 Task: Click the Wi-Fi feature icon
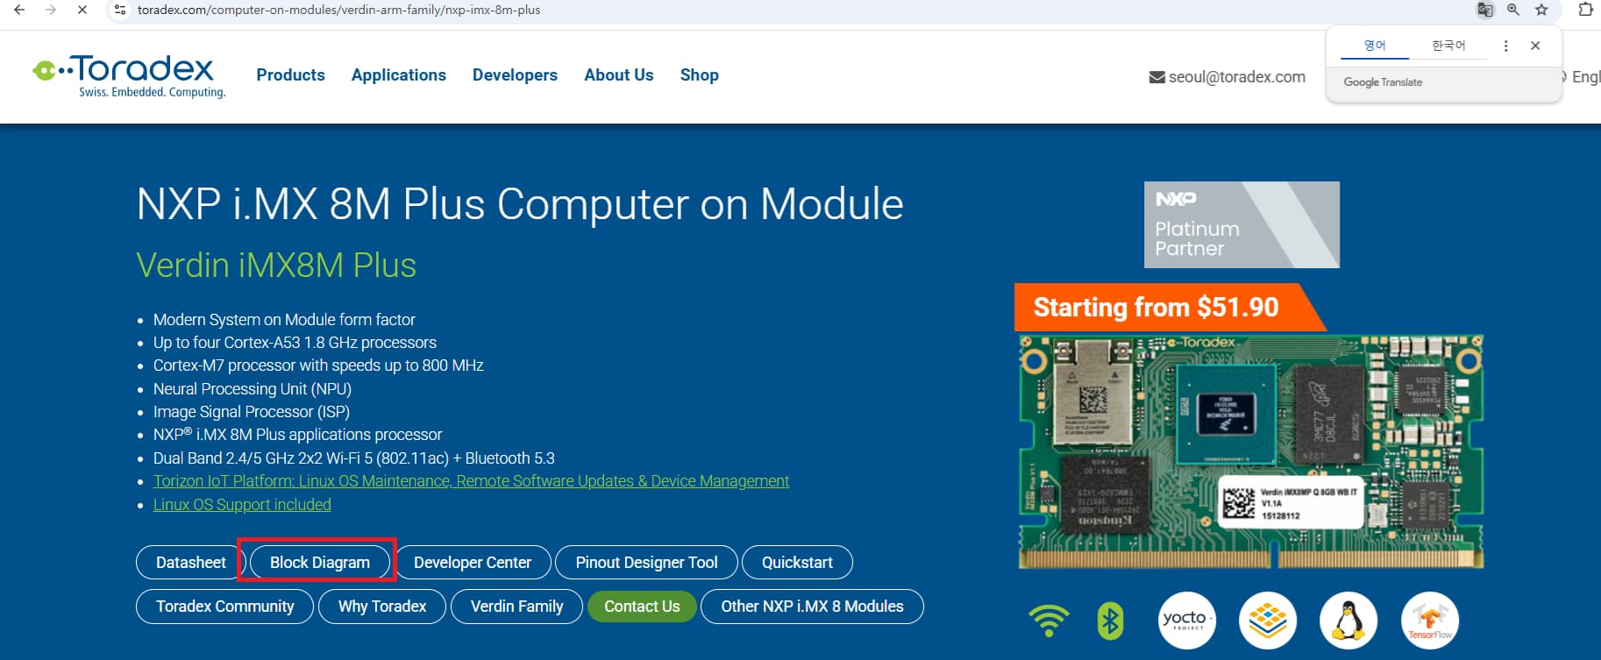1049,621
